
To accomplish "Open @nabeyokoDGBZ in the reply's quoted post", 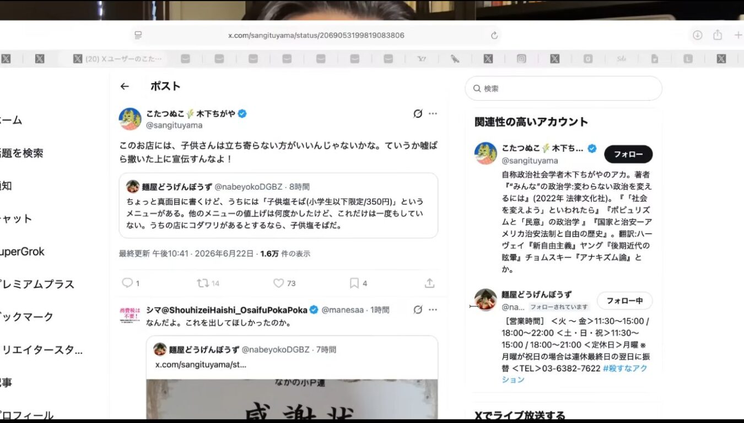I will point(276,349).
